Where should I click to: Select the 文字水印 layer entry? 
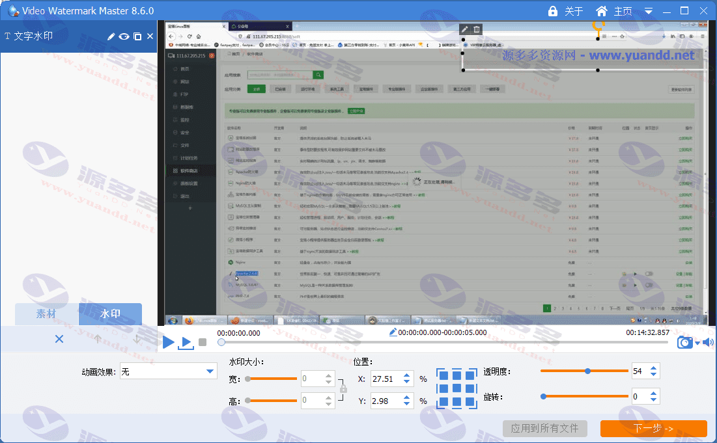[79, 36]
